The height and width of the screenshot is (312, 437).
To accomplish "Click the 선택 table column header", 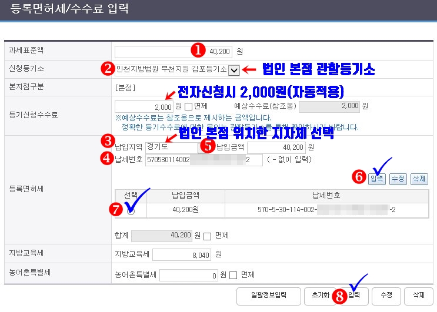I will [131, 196].
